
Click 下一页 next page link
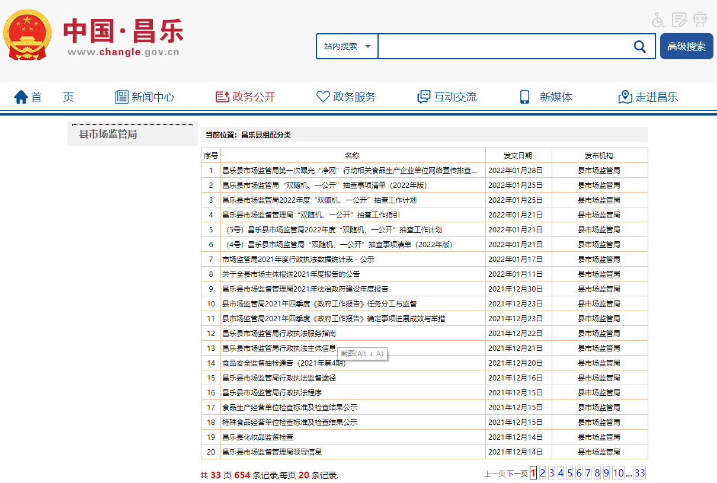(517, 474)
